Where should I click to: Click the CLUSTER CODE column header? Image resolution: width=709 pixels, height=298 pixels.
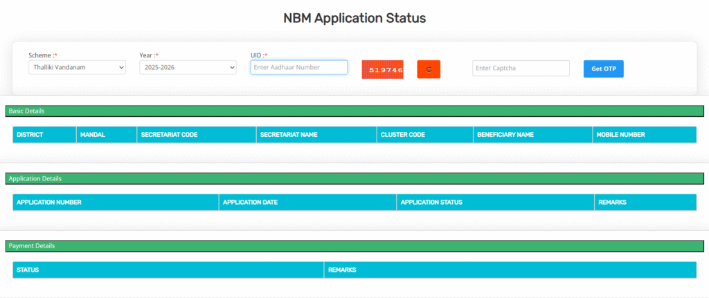pos(425,135)
